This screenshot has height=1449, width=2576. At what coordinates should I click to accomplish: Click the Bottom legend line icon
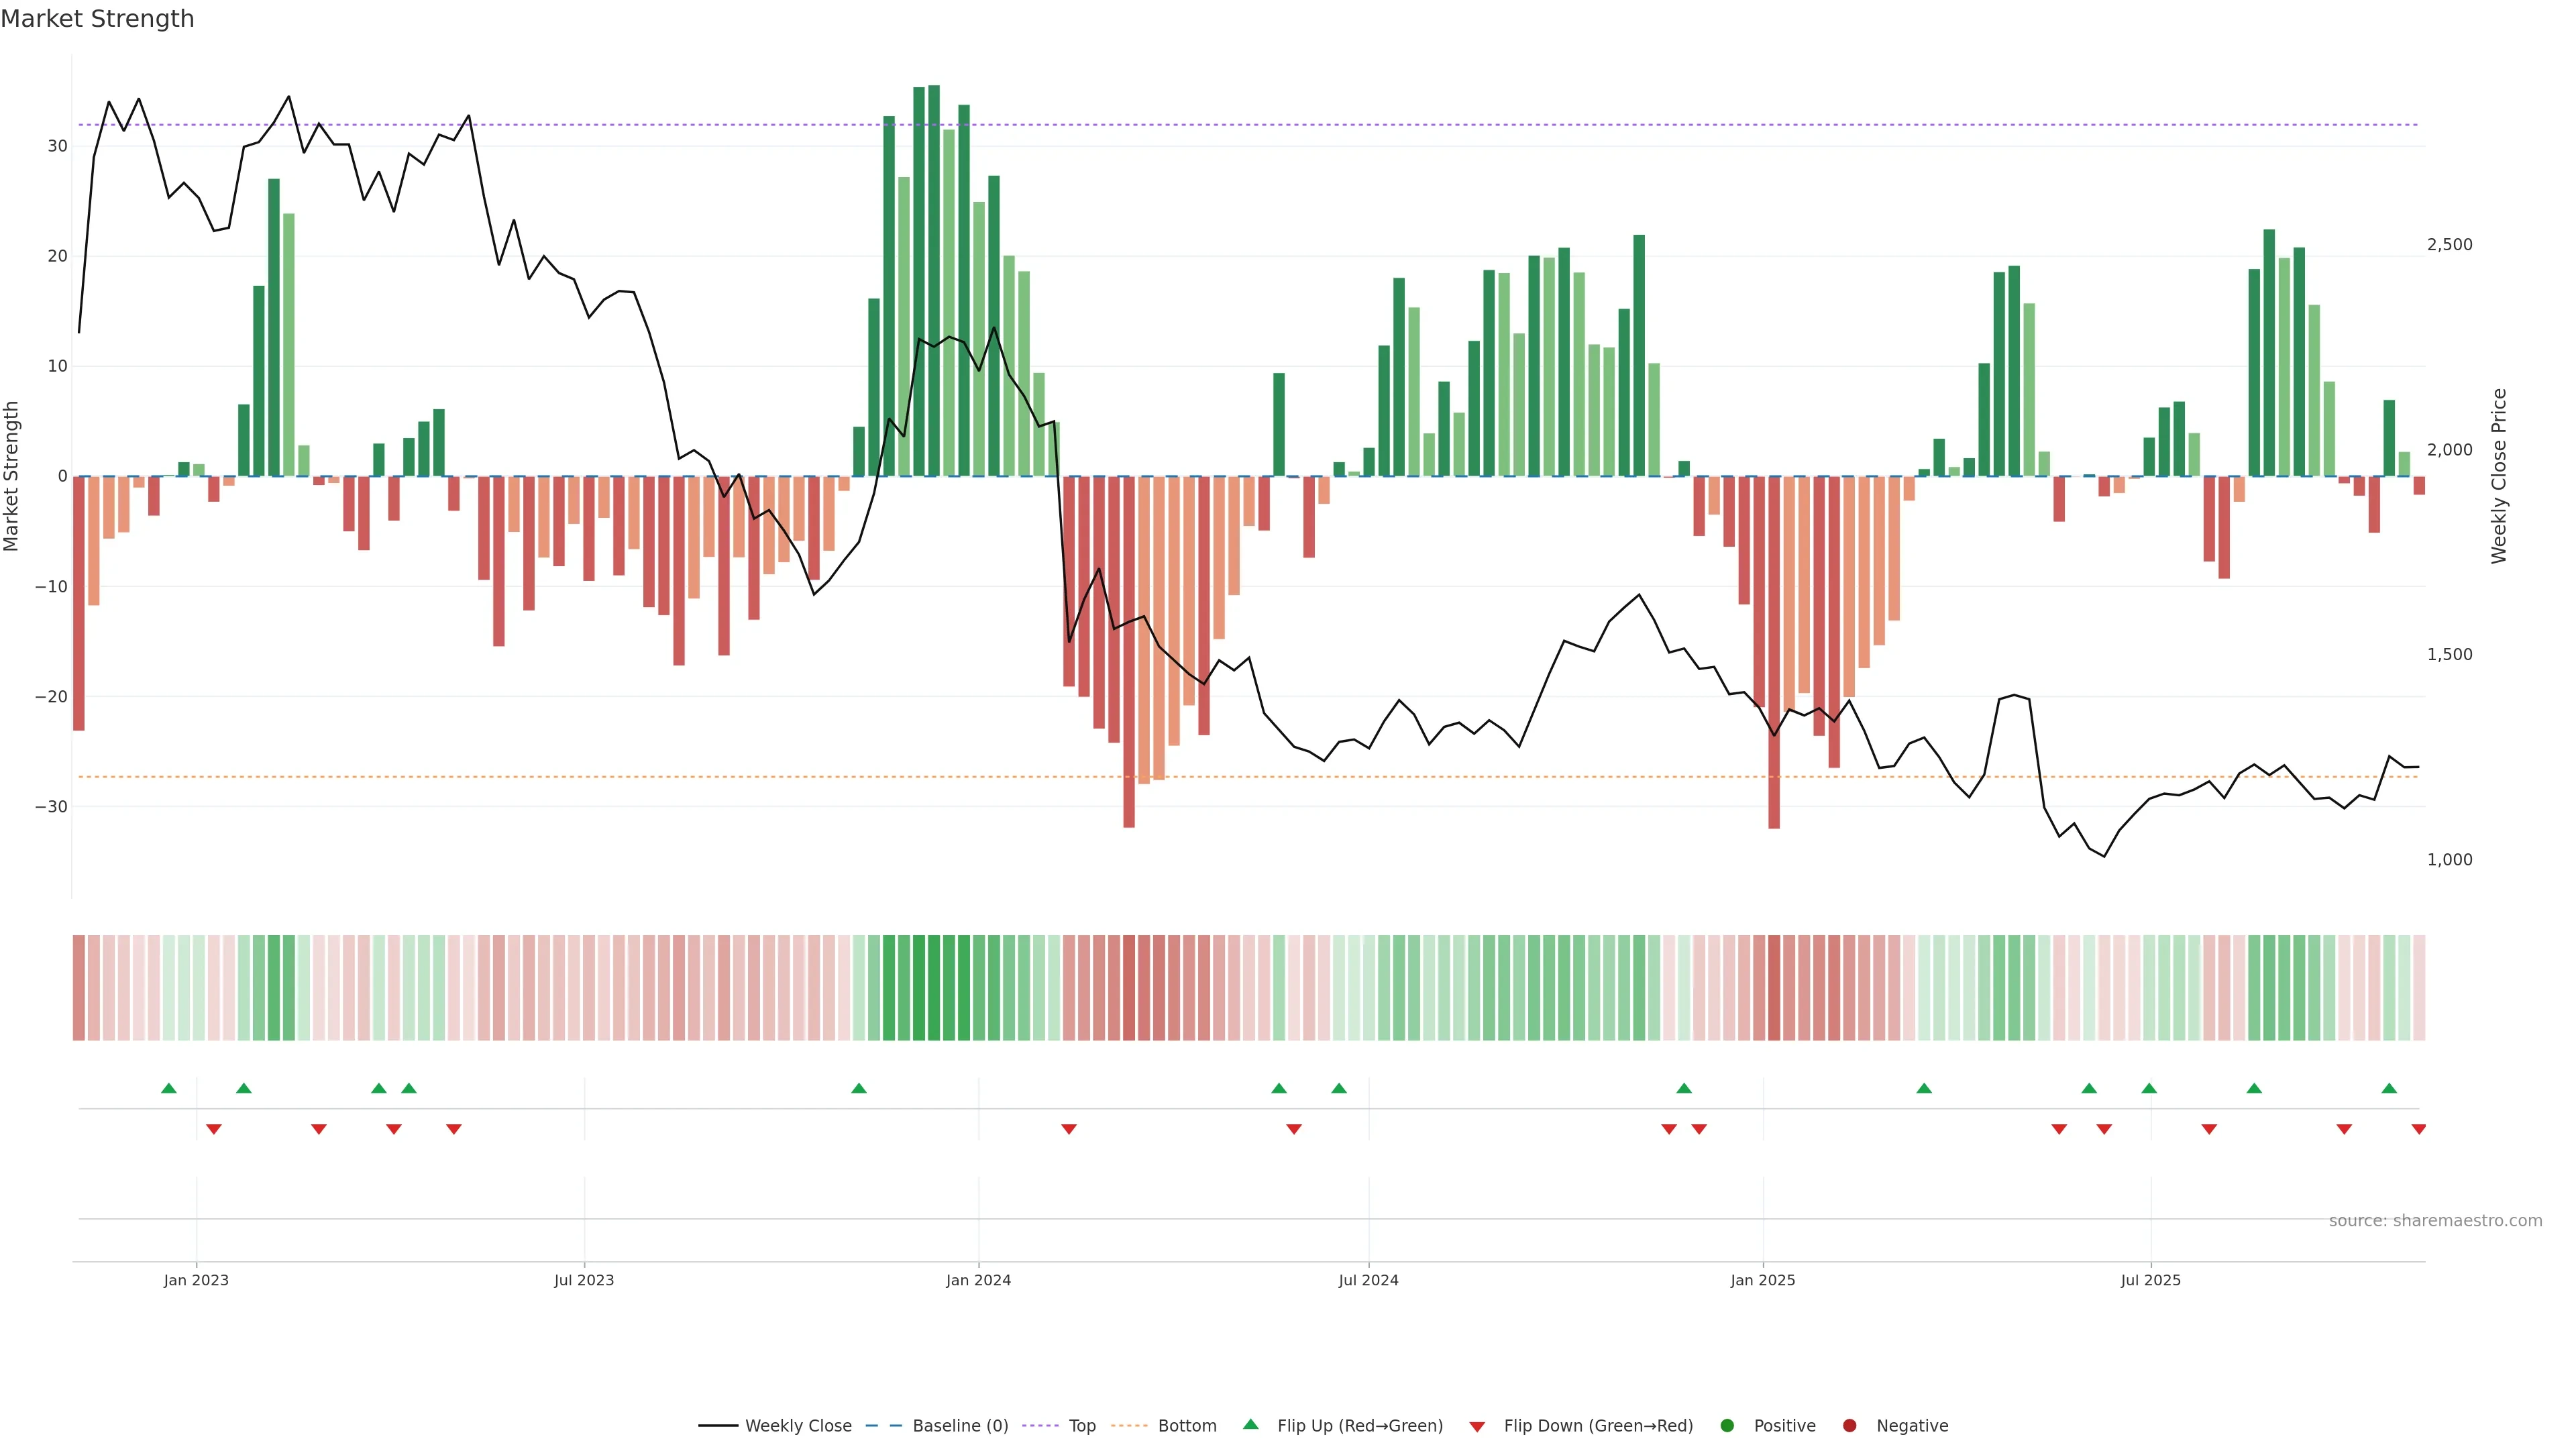tap(1129, 1425)
